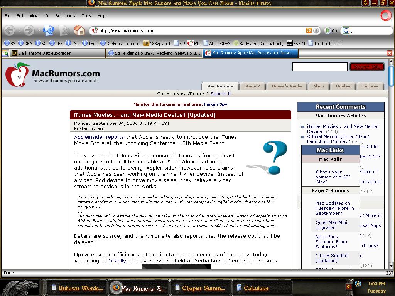The image size is (395, 296).
Task: Open New iPods Shipping From Factories link
Action: click(x=331, y=242)
